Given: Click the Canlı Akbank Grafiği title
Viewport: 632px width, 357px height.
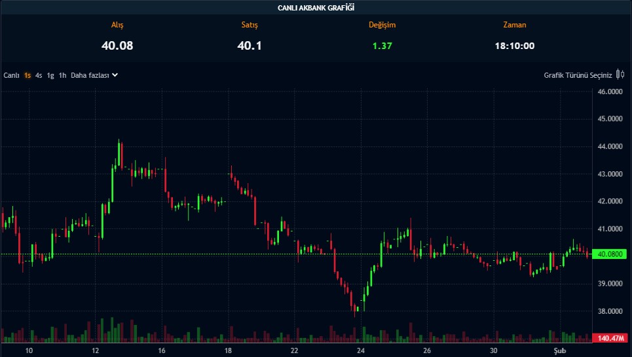Looking at the screenshot, I should click(316, 8).
